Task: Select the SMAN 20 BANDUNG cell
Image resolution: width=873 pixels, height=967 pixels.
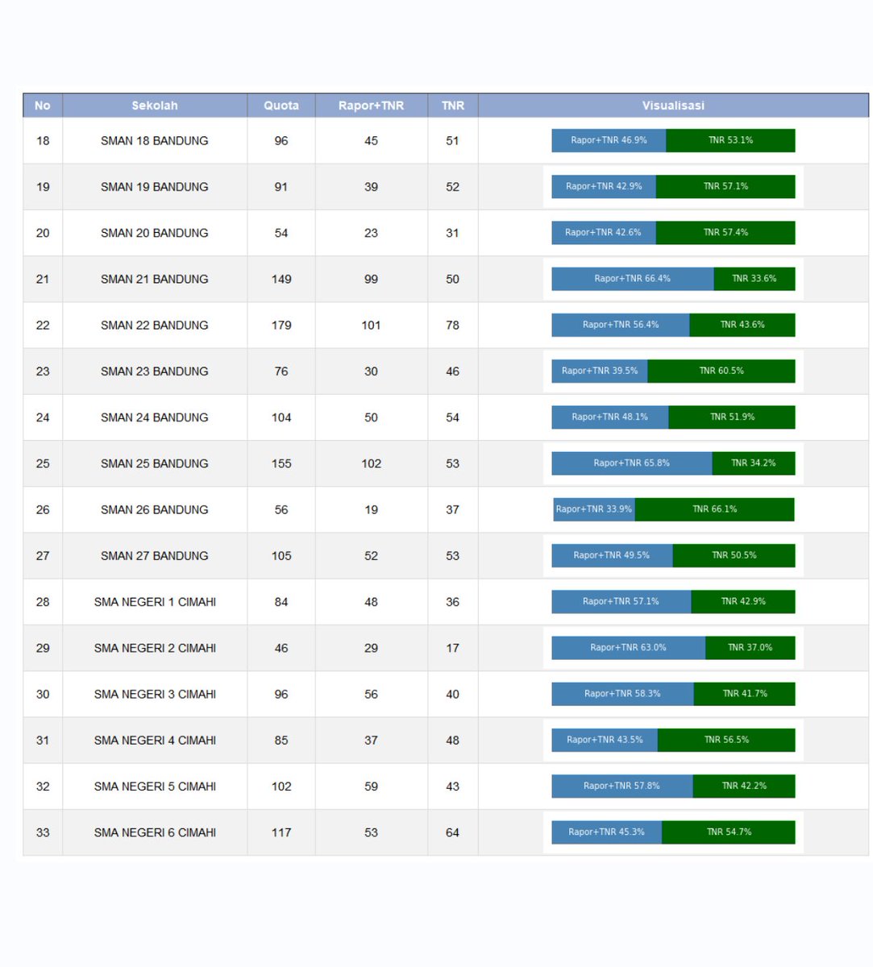Action: pos(155,233)
